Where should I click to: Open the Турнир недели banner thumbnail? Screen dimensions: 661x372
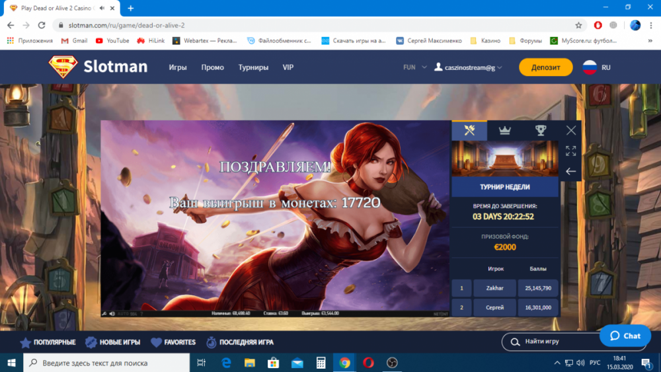coord(504,159)
